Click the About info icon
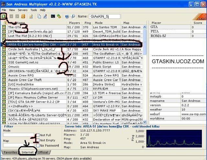This screenshot has width=207, height=160. 72,16
